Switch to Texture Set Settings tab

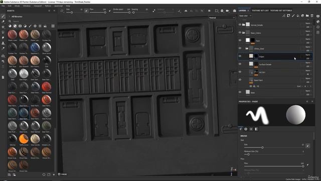point(281,11)
